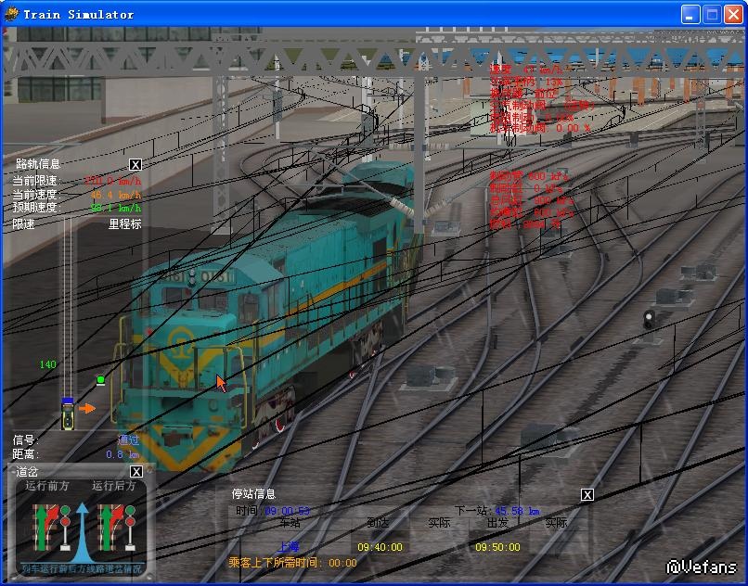Click the 里程标 milepost label
Viewport: 748px width, 586px height.
(125, 224)
